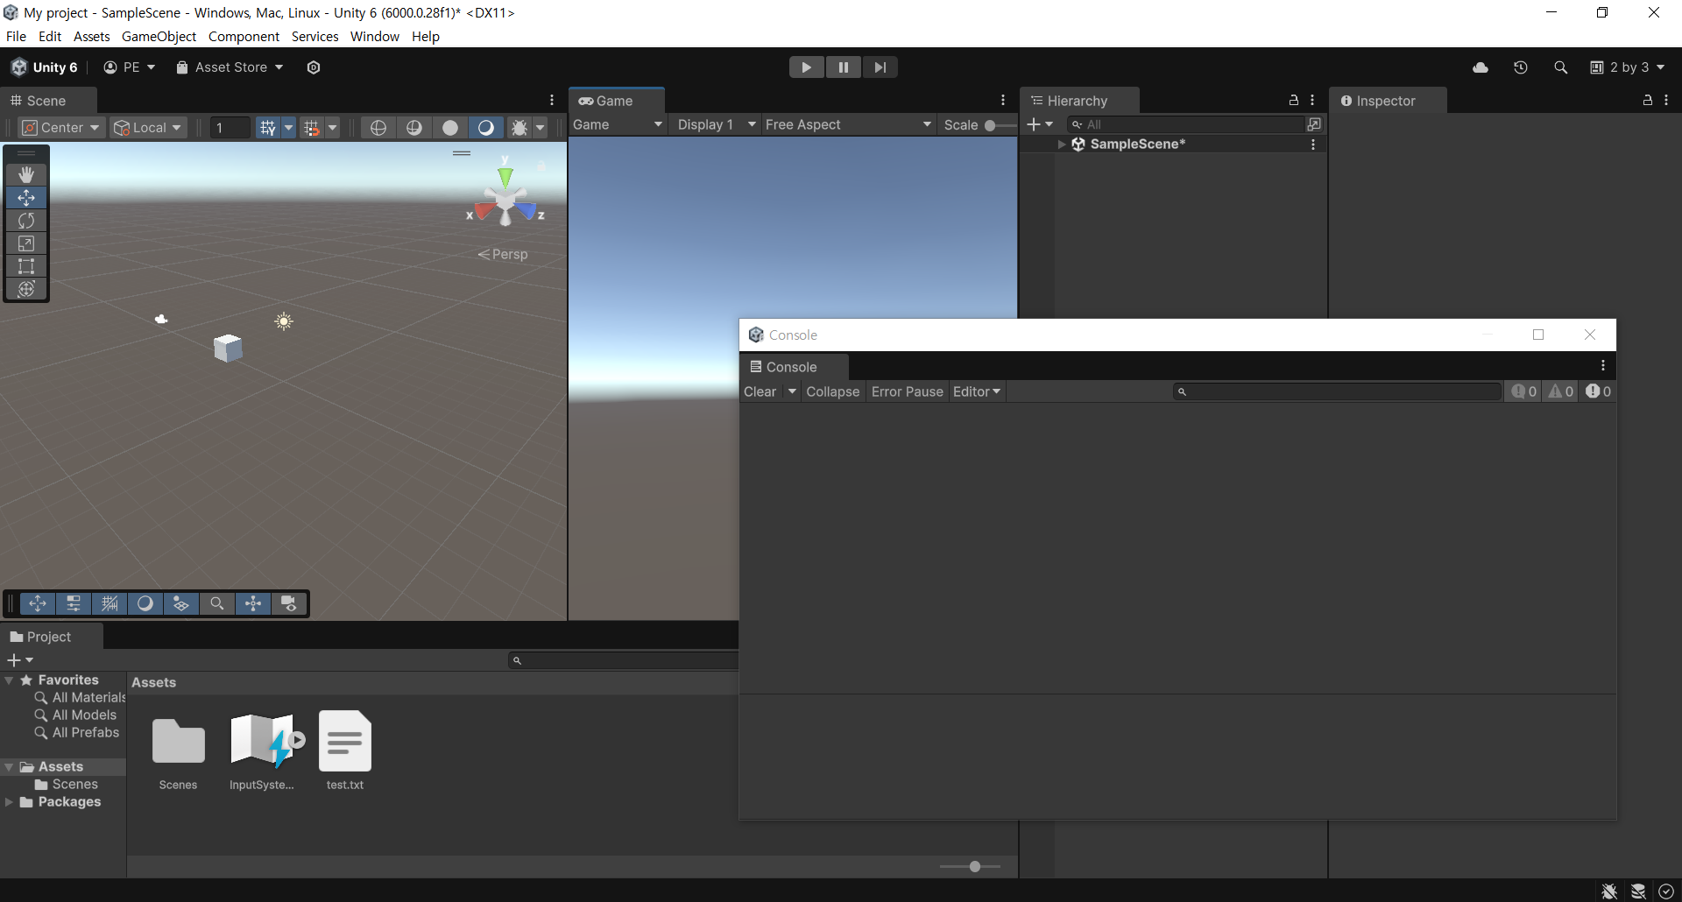Open the Free Aspect dropdown
The width and height of the screenshot is (1682, 902).
pyautogui.click(x=847, y=124)
